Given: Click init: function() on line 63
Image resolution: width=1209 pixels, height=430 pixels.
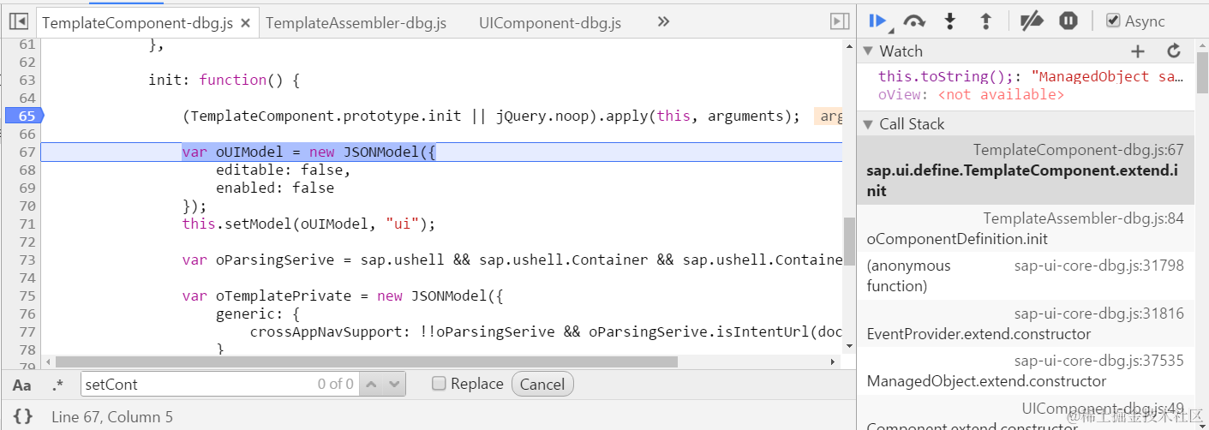Looking at the screenshot, I should tap(224, 80).
